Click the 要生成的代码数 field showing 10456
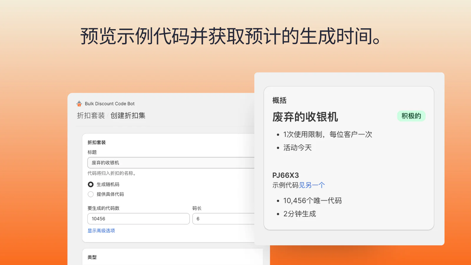 click(139, 219)
